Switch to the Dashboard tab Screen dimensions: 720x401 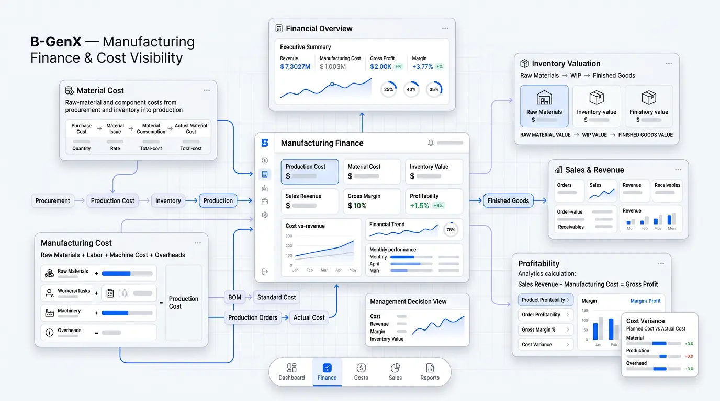click(291, 372)
